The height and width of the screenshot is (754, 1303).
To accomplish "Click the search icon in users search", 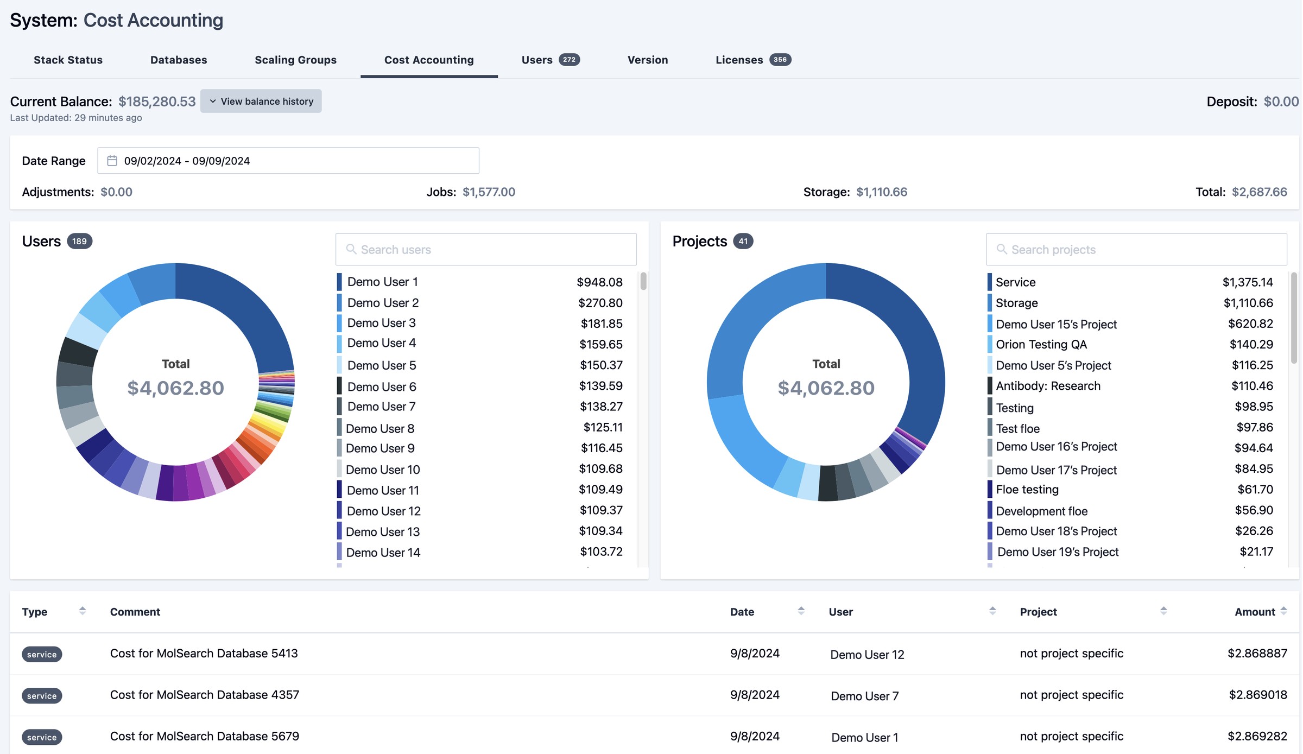I will pos(351,249).
